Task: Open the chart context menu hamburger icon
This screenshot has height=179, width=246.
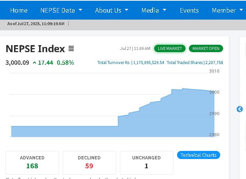Action: point(71,49)
